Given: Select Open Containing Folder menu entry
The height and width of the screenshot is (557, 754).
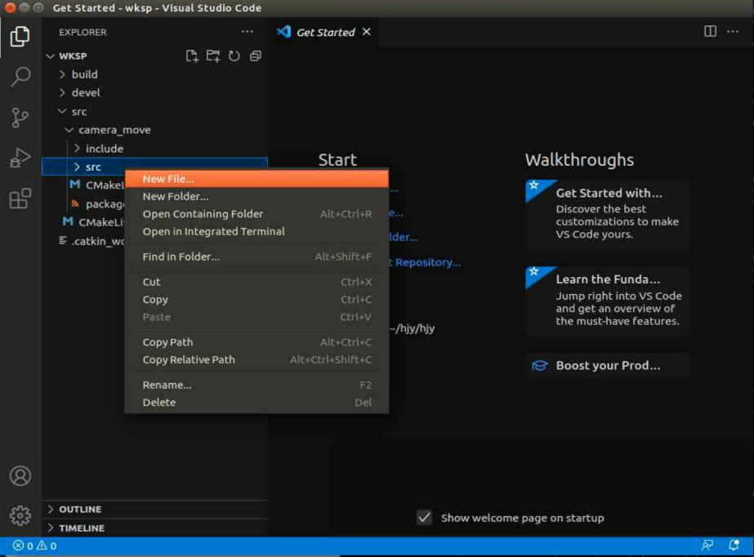Looking at the screenshot, I should 257,214.
